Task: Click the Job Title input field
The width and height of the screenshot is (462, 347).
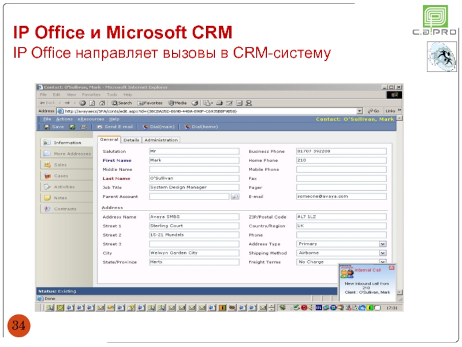Action: coord(194,187)
